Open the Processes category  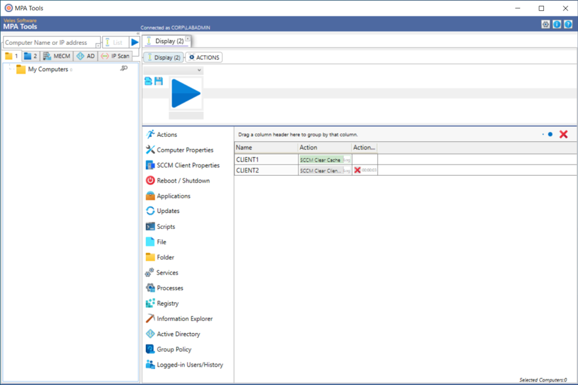click(x=164, y=288)
